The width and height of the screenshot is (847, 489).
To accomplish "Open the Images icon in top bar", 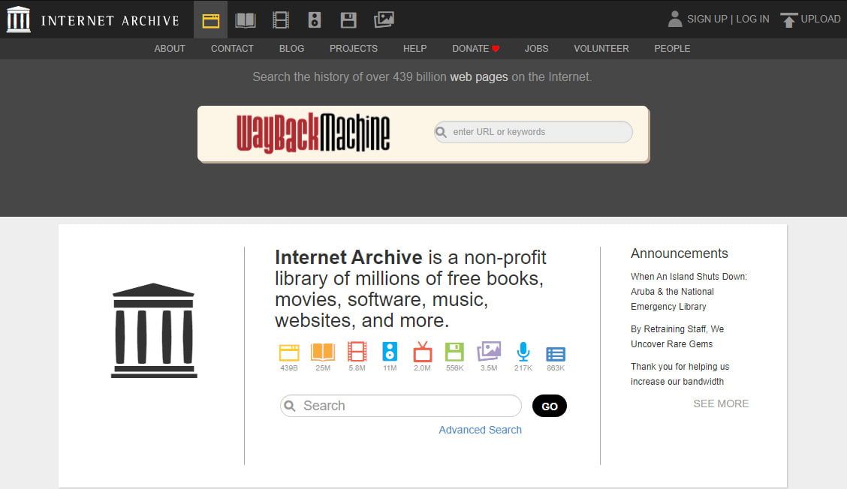I will click(384, 20).
